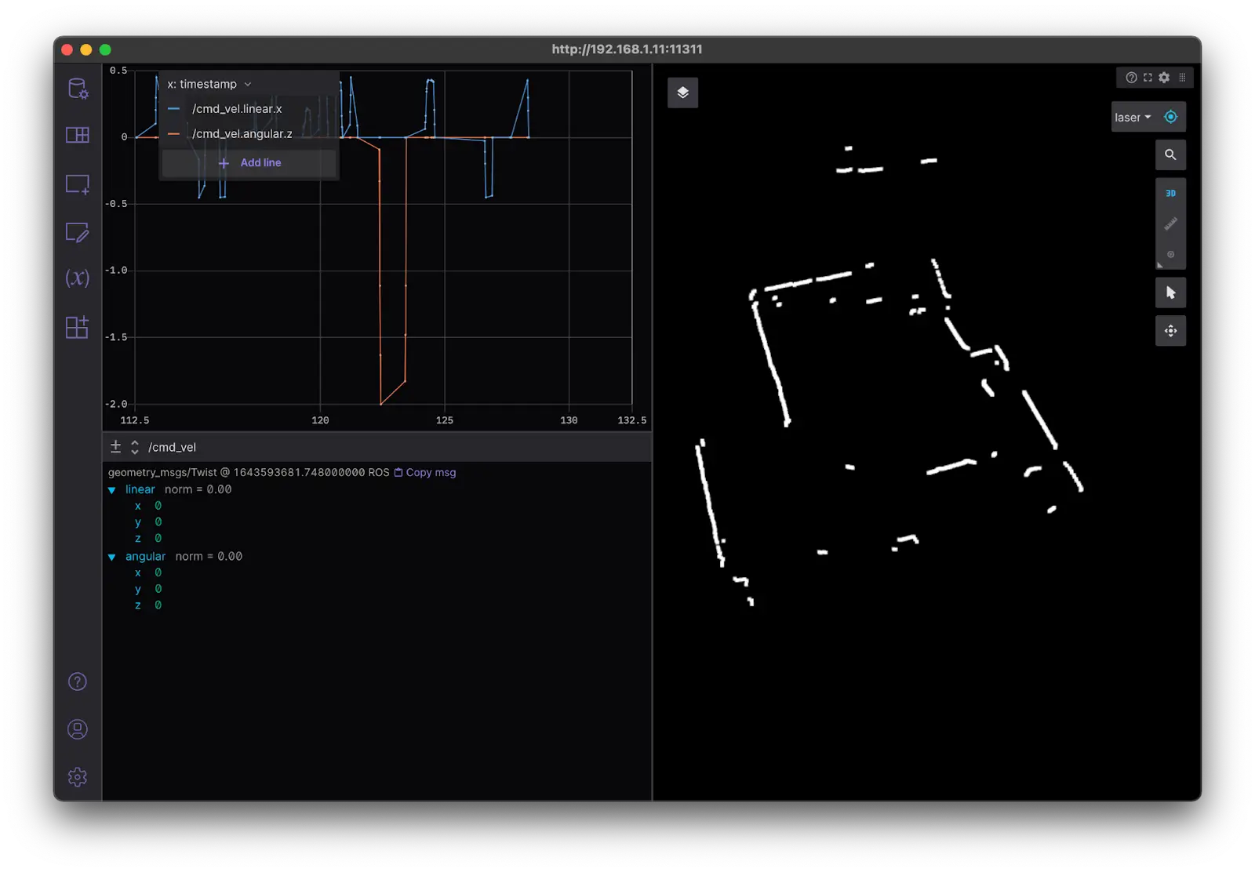The image size is (1255, 872).
Task: Toggle fullscreen for the 3D panel
Action: [1148, 78]
